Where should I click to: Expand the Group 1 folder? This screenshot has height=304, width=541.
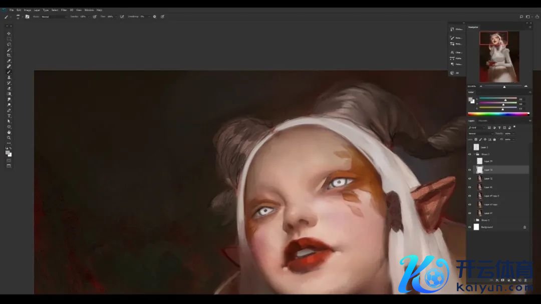click(474, 220)
